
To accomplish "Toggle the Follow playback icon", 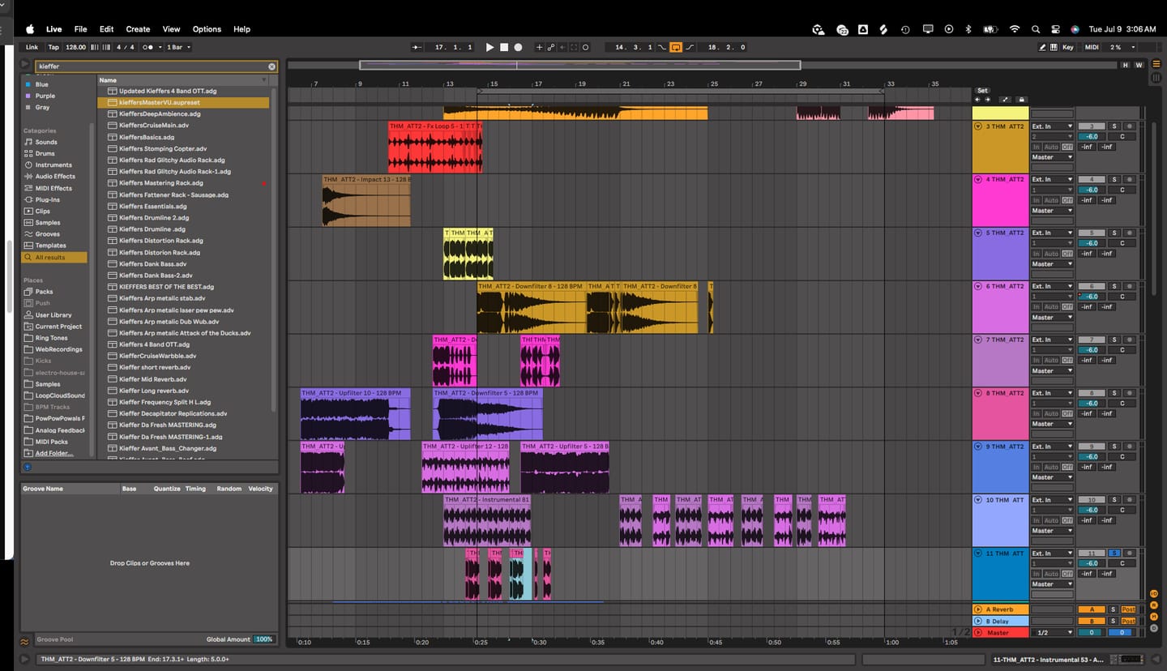I will coord(417,48).
